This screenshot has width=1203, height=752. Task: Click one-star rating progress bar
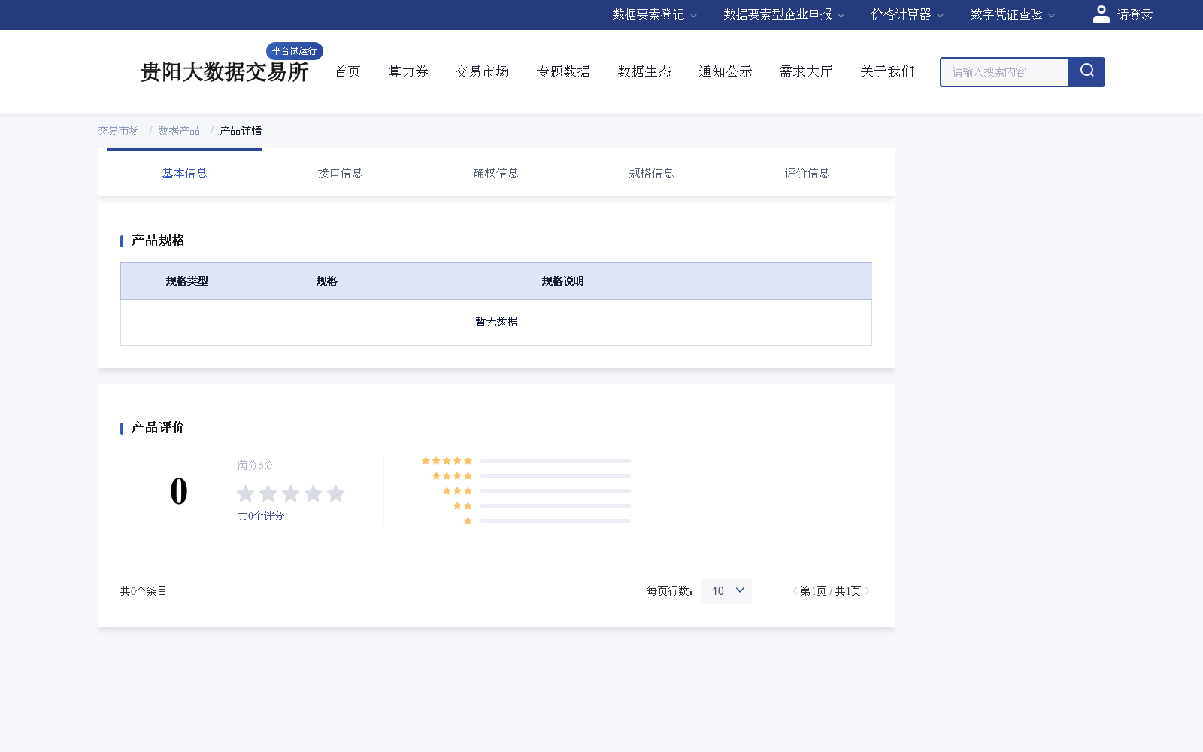click(556, 521)
